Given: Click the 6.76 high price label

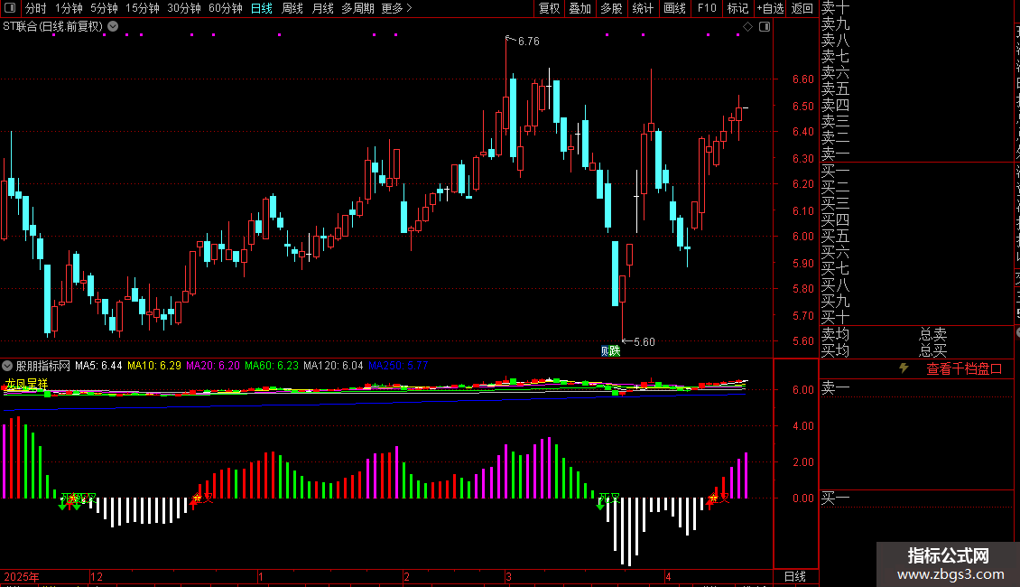Looking at the screenshot, I should 529,41.
